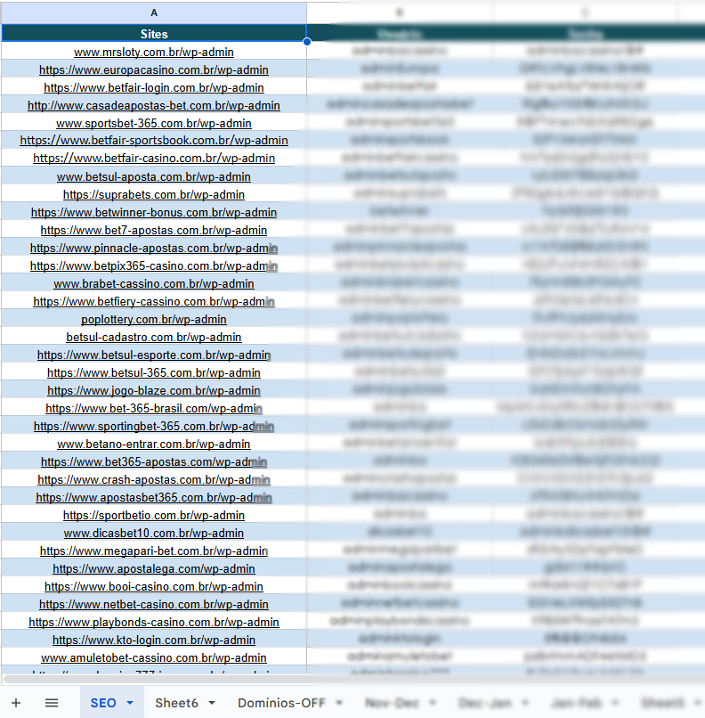Open bet7-apostas.com.br/wp-admin link
The width and height of the screenshot is (705, 718).
point(154,231)
